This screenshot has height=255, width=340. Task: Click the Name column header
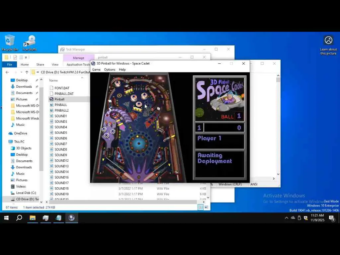click(53, 80)
